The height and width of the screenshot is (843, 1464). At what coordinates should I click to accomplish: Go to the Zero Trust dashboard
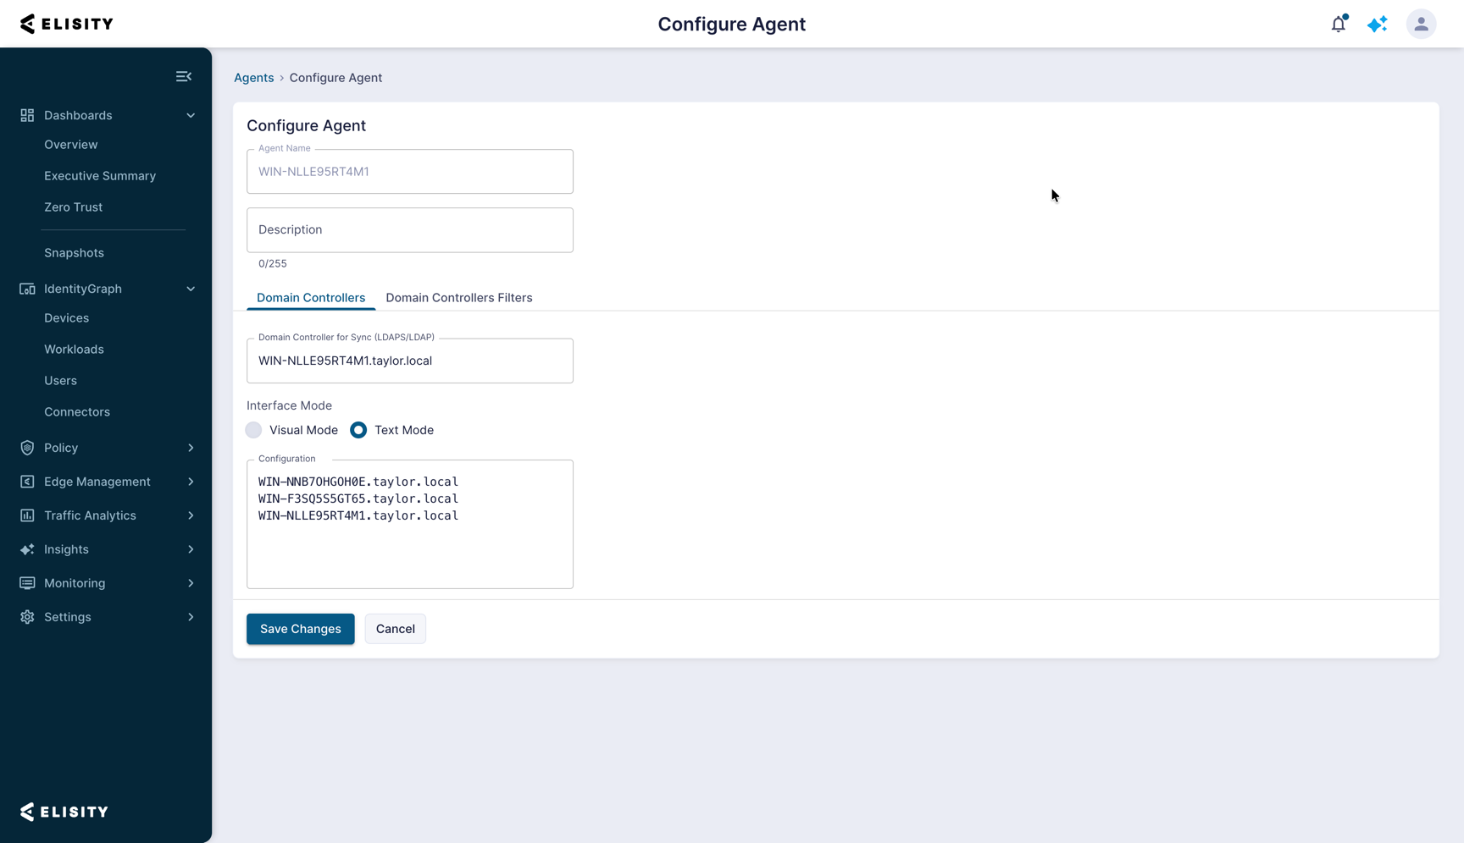(x=74, y=207)
